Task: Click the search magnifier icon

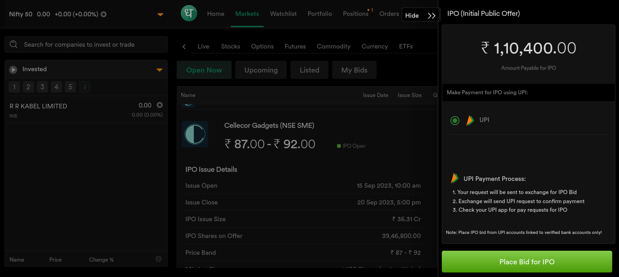Action: pyautogui.click(x=14, y=44)
